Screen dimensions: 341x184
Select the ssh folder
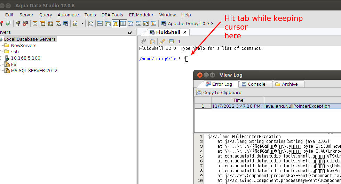[15, 52]
